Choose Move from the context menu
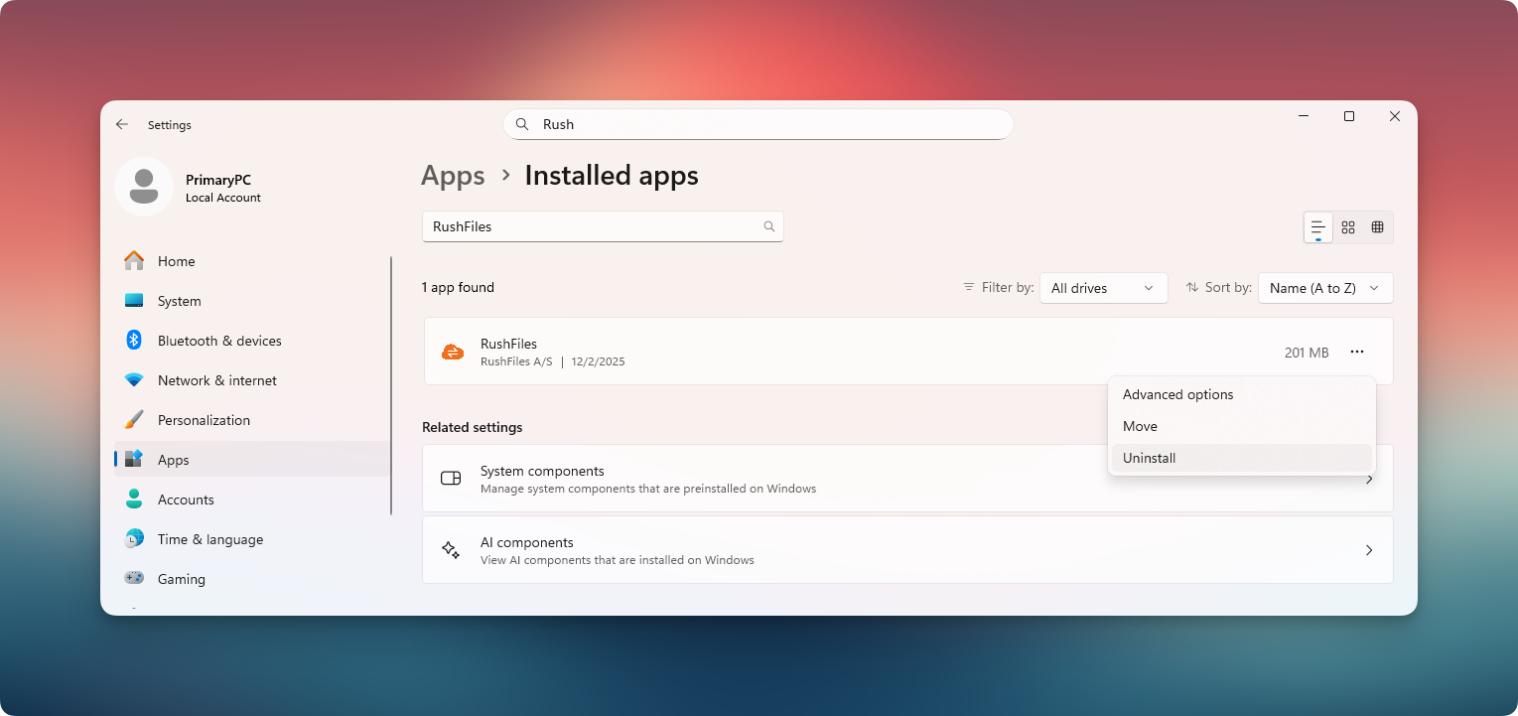Image resolution: width=1518 pixels, height=716 pixels. 1241,426
